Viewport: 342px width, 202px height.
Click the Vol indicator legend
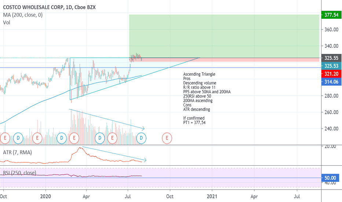7,22
